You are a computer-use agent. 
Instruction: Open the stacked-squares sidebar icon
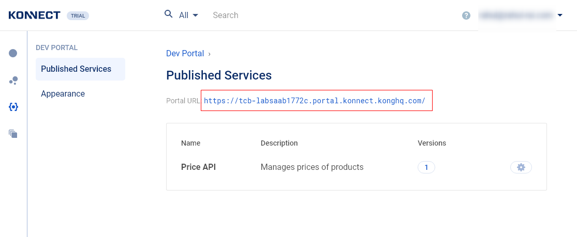click(x=13, y=134)
